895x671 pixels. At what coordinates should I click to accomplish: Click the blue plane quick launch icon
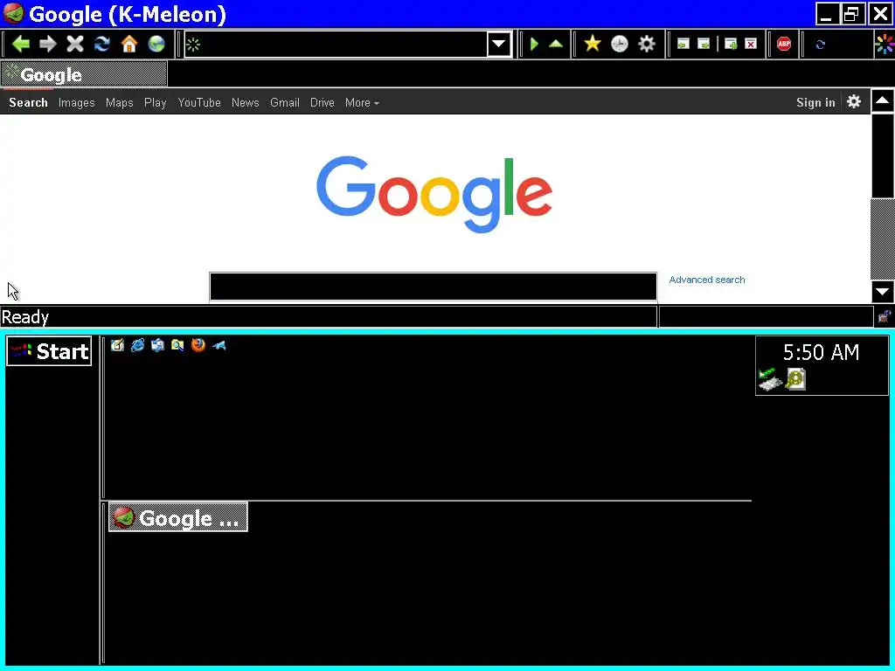pyautogui.click(x=219, y=345)
